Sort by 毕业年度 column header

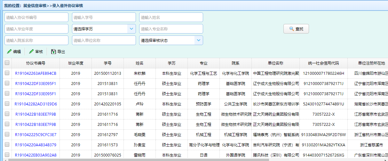[x=75, y=63]
